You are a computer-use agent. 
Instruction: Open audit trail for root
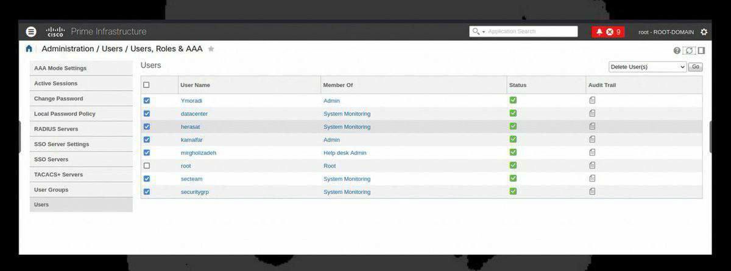click(x=592, y=165)
